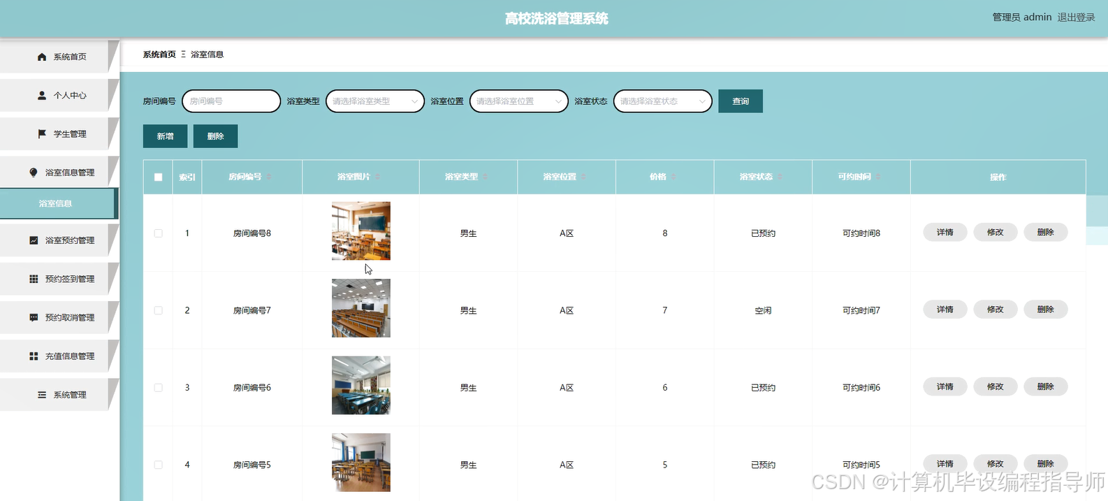Click 修改 for 房间编号7

point(996,309)
